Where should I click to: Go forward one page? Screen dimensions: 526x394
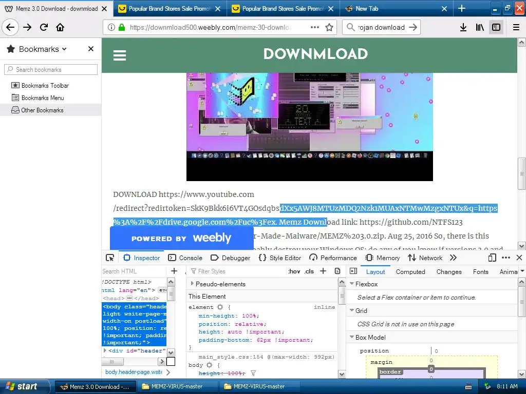coord(27,27)
